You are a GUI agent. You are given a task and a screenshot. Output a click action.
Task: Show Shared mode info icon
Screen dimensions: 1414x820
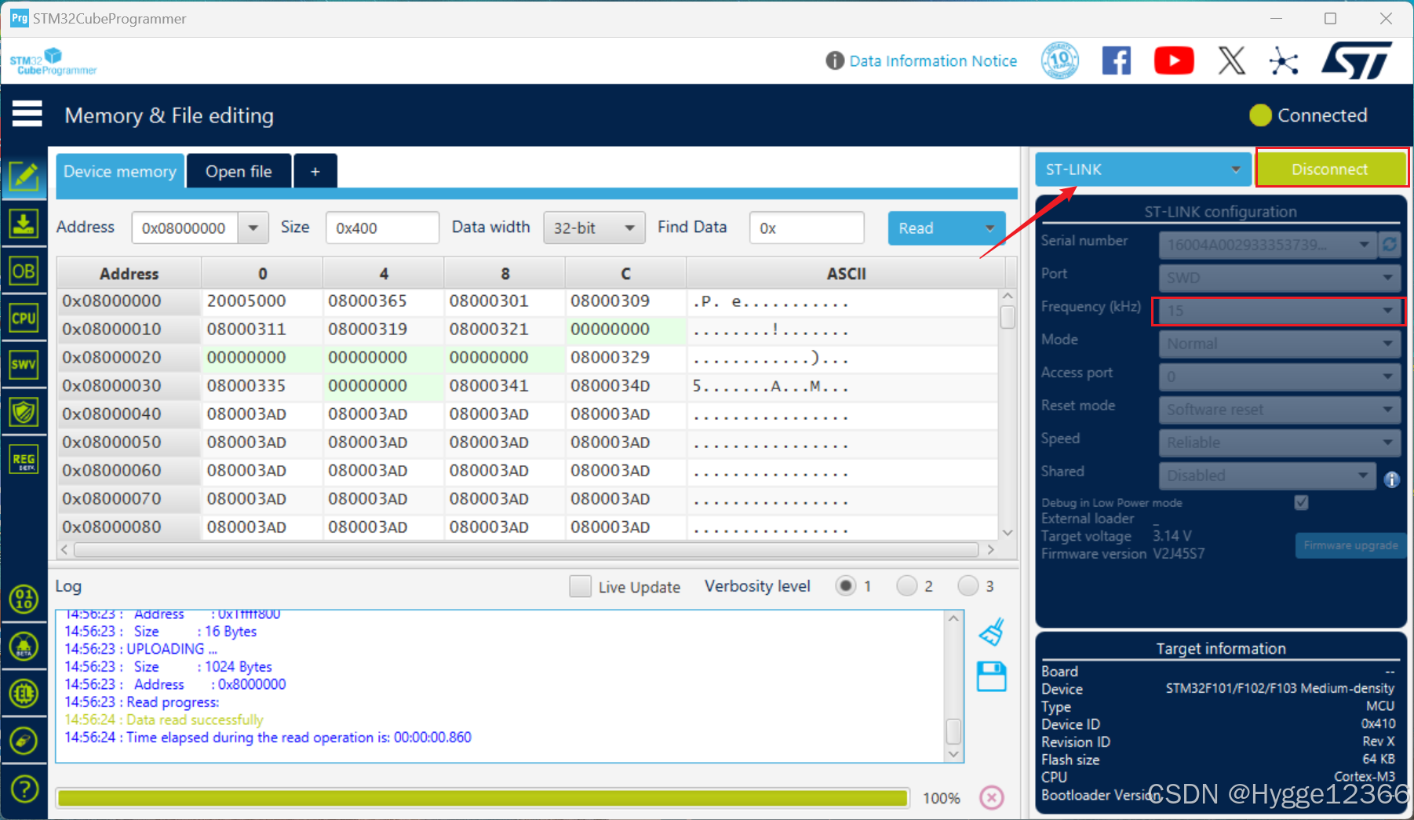tap(1392, 479)
